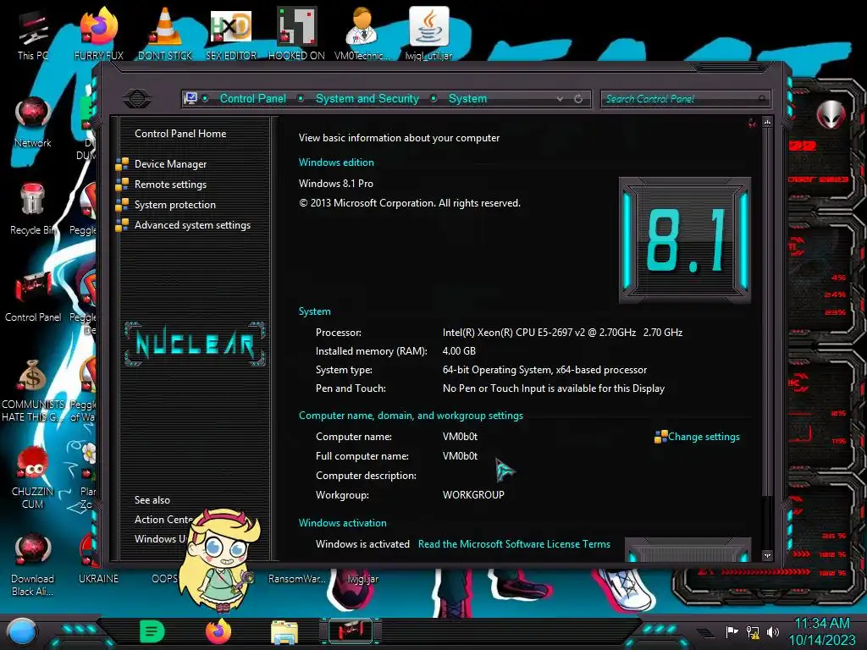
Task: Select lwjgl_util.jar Java file icon
Action: coord(428,34)
